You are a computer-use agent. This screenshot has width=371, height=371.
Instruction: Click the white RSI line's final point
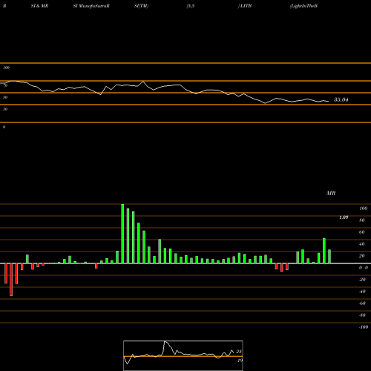click(x=329, y=101)
